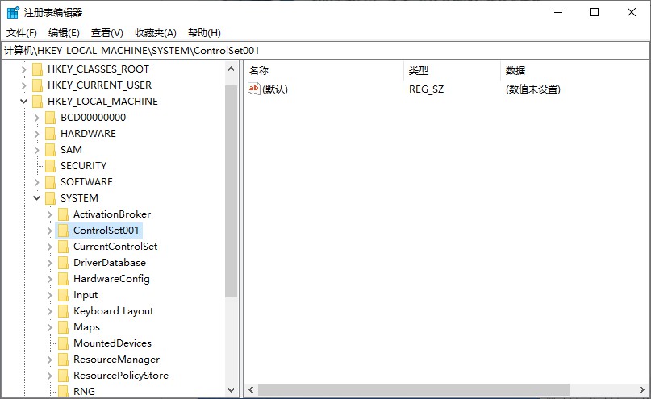This screenshot has width=651, height=399.
Task: Open the 收藏夹(A) menu
Action: click(156, 33)
